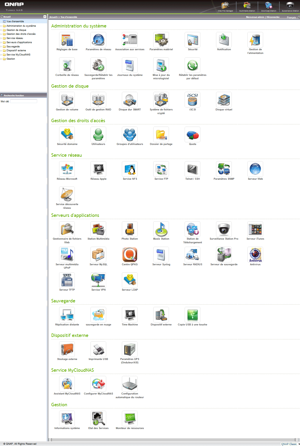Open Configurer MyCloudNAS icon
Viewport: 300px width, 446px height.
click(98, 384)
